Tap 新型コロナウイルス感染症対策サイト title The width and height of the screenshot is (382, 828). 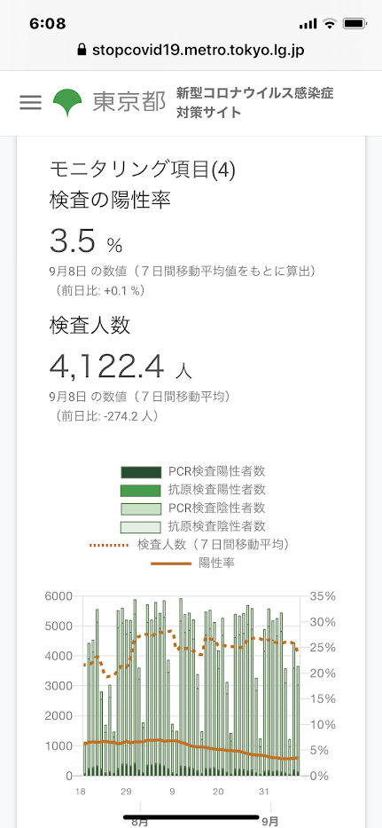(255, 103)
